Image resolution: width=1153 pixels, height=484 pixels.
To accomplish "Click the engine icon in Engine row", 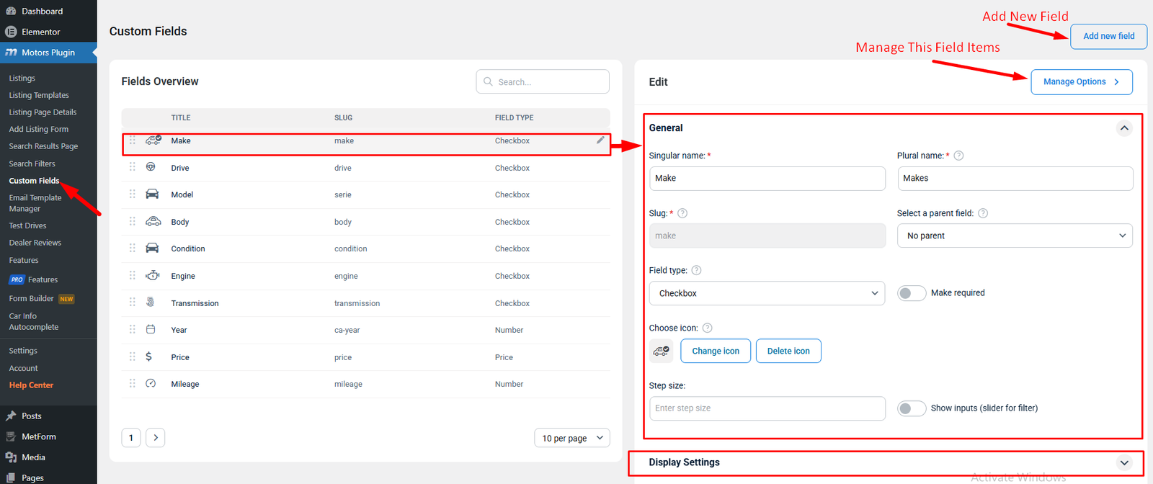I will click(152, 276).
